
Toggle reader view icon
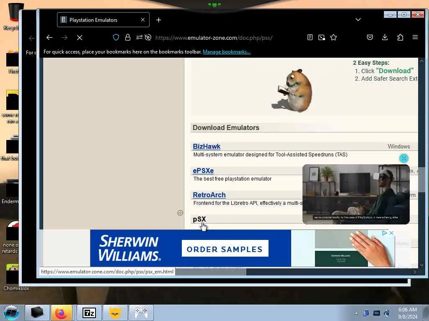tap(310, 37)
